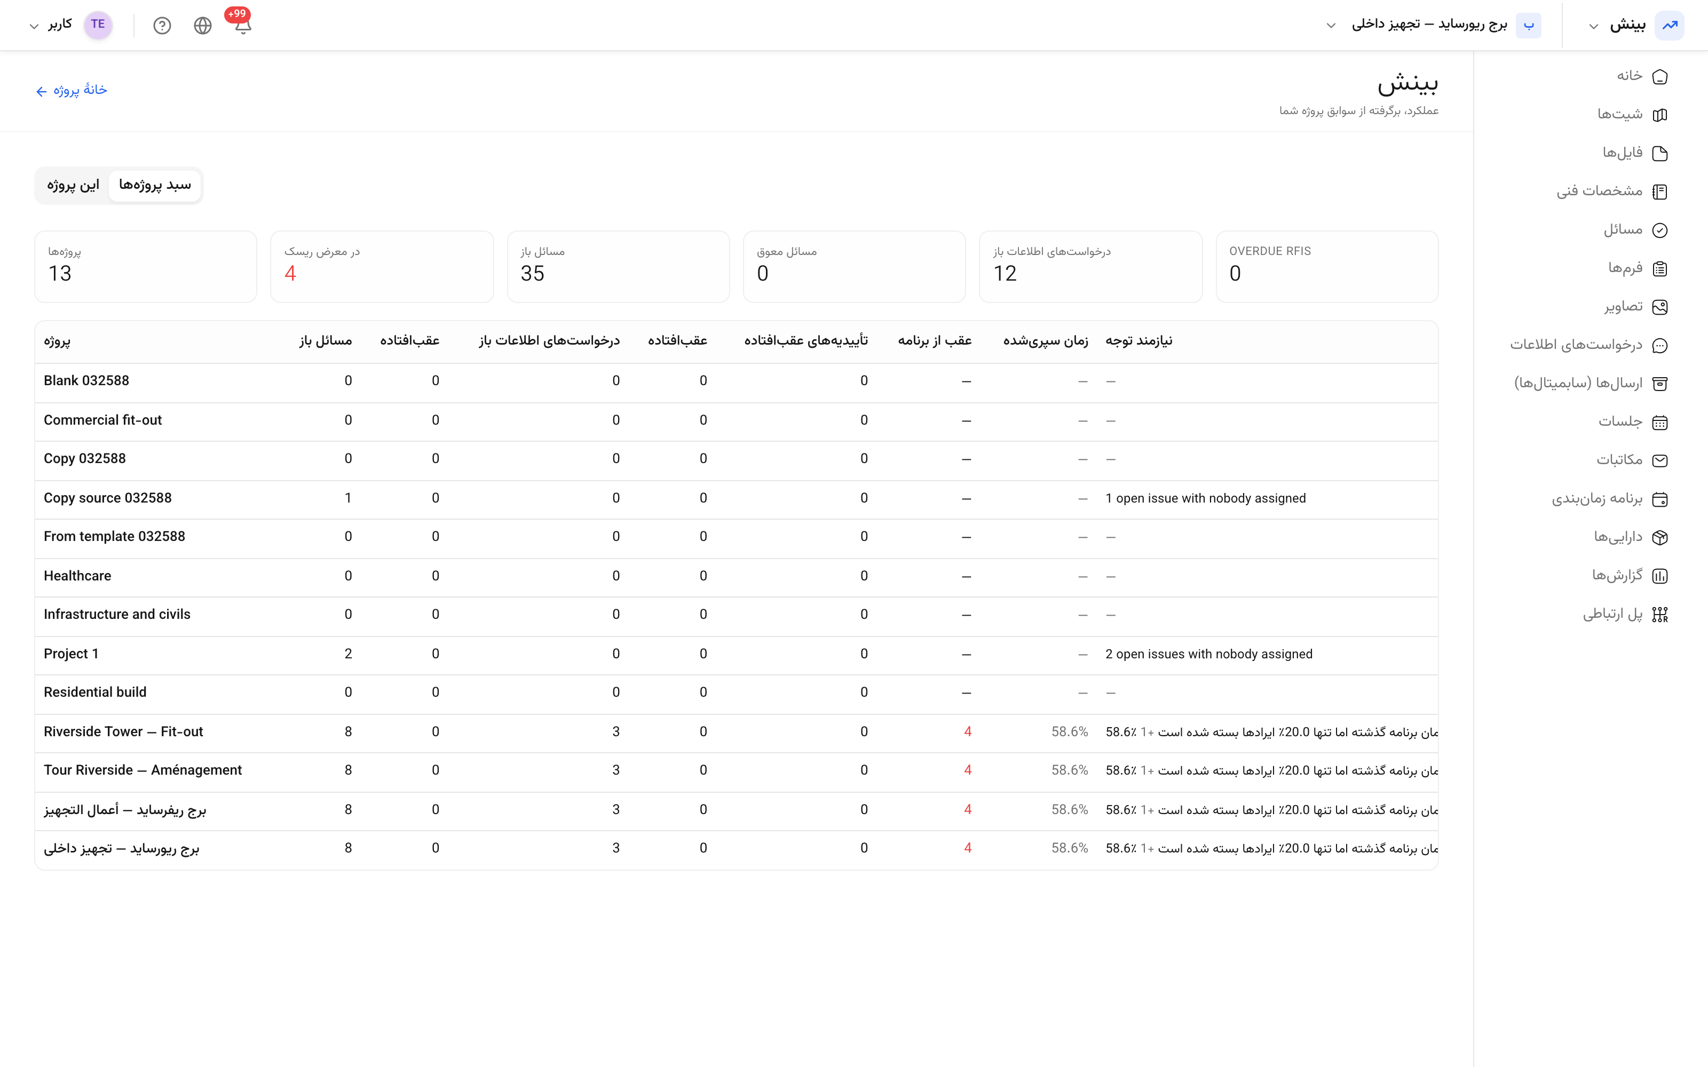This screenshot has width=1708, height=1067.
Task: Click the chat icon beside درخواست‌های اطلاعات
Action: (x=1660, y=345)
